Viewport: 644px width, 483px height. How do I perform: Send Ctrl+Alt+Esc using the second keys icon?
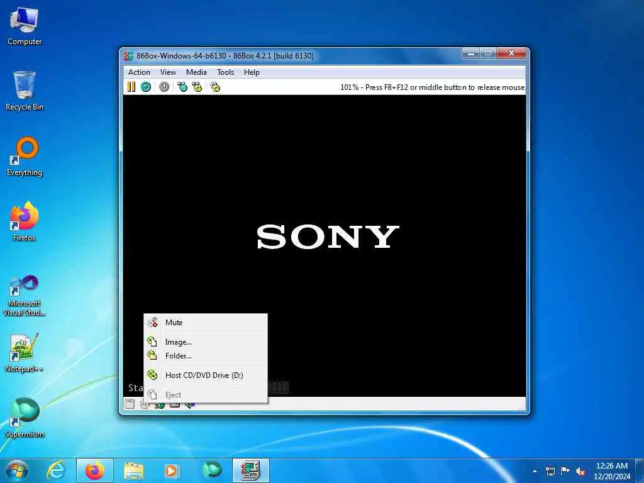tap(197, 87)
